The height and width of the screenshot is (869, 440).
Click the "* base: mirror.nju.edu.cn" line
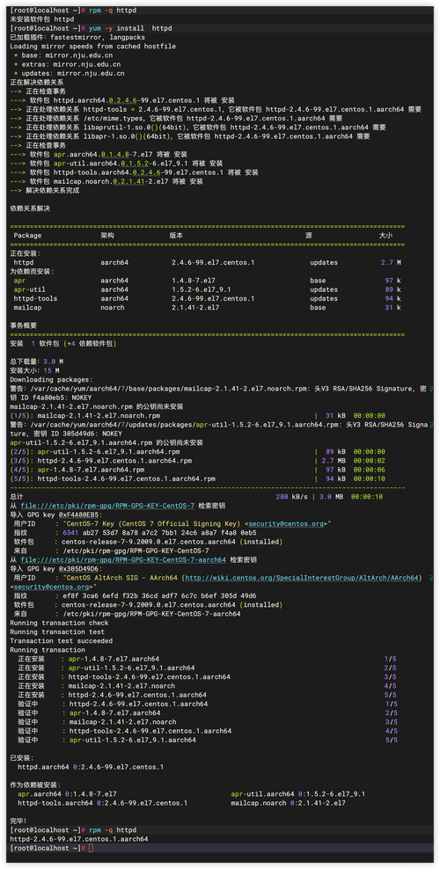tap(63, 55)
